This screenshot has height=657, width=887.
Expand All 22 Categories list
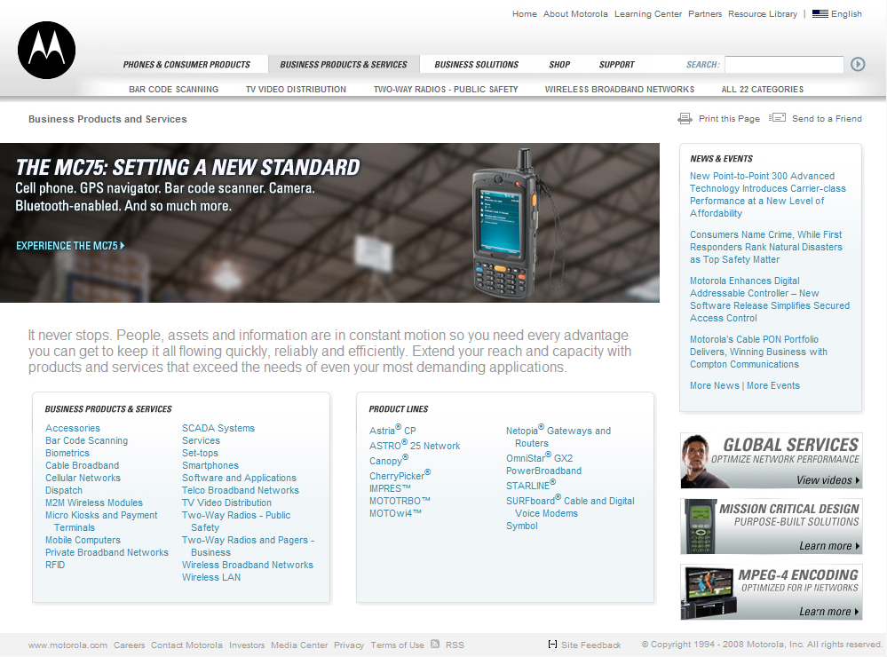(x=762, y=90)
